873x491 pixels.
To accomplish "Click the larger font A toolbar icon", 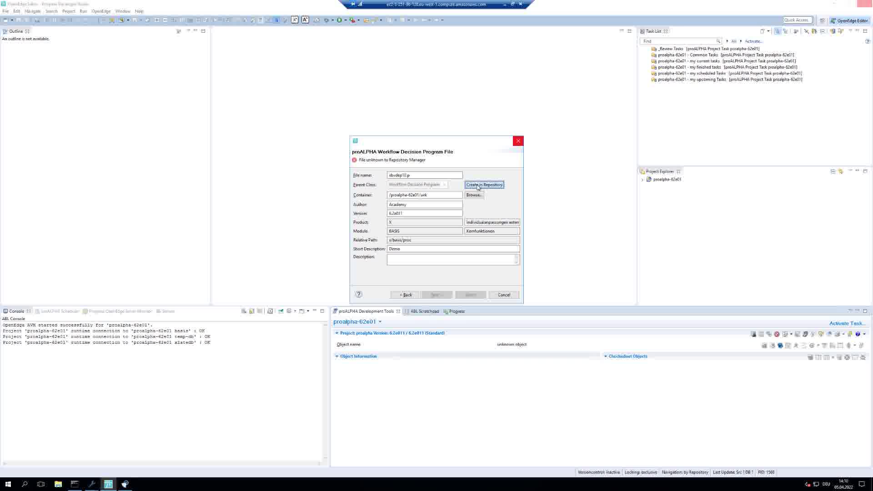I will tap(305, 20).
